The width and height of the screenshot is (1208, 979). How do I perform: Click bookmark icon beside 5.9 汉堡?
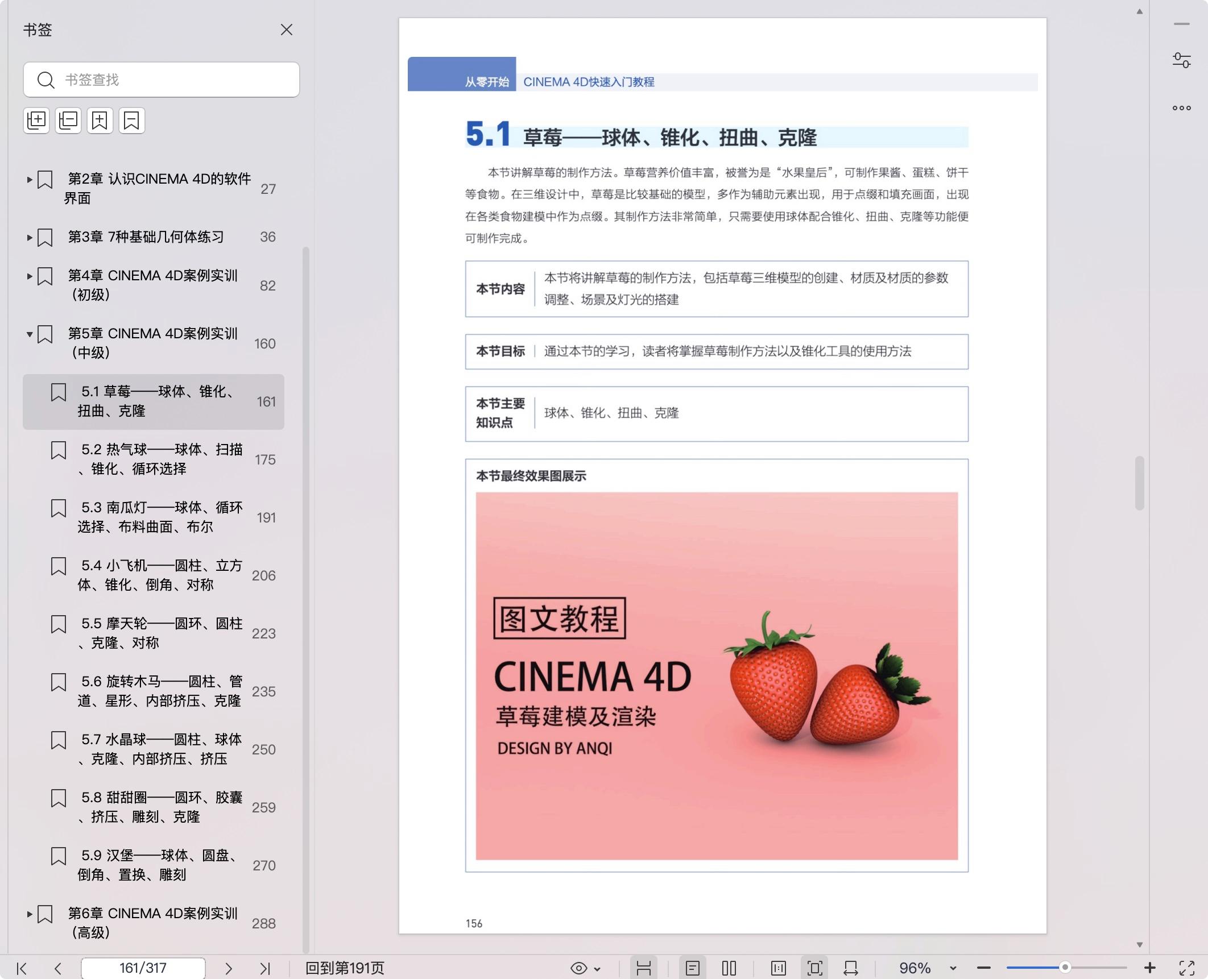(59, 856)
